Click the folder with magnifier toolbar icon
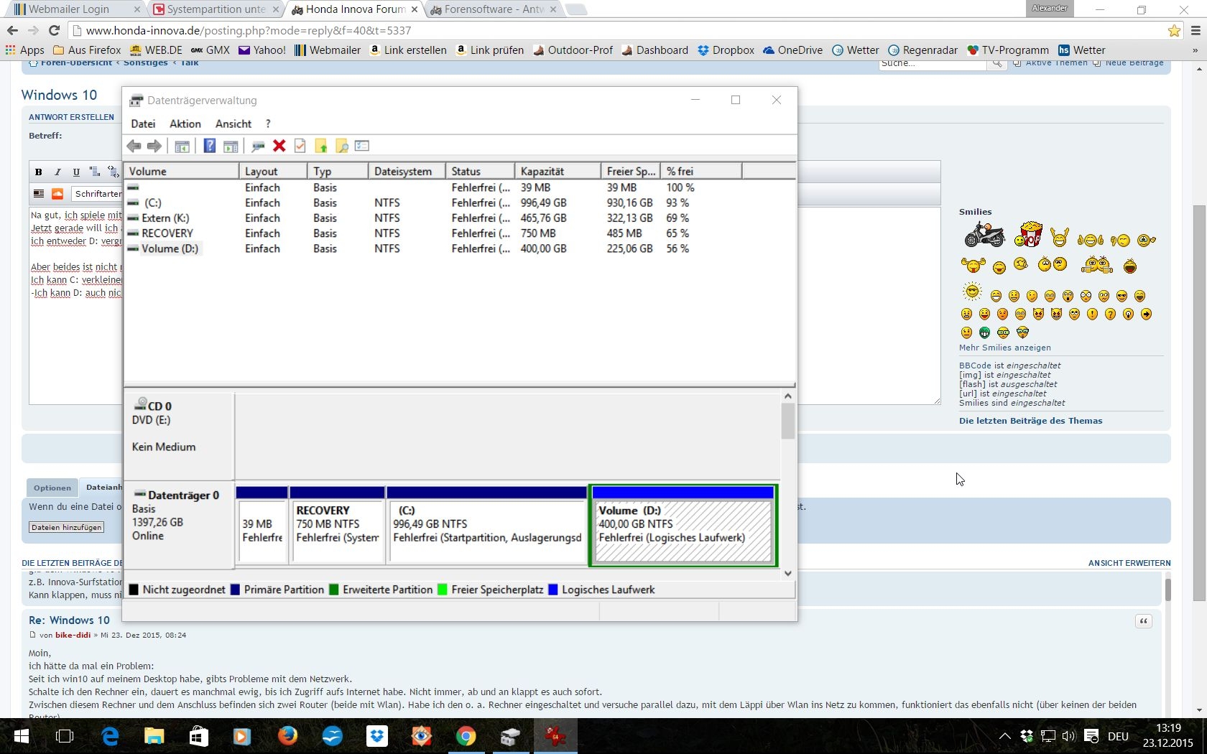Screen dimensions: 1207x754 [341, 146]
